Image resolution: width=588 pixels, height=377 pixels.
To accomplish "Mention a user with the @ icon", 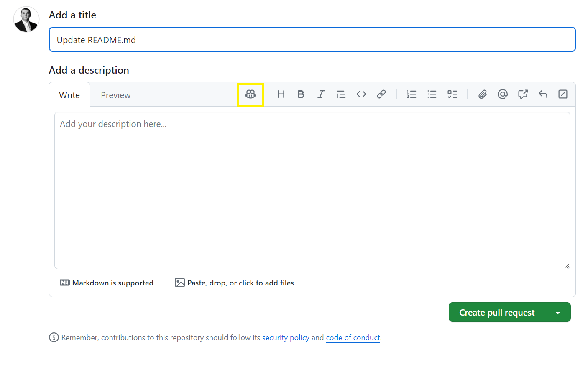I will point(503,94).
